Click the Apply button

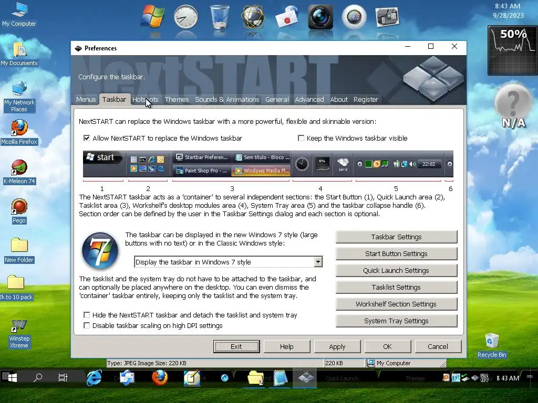tap(337, 346)
